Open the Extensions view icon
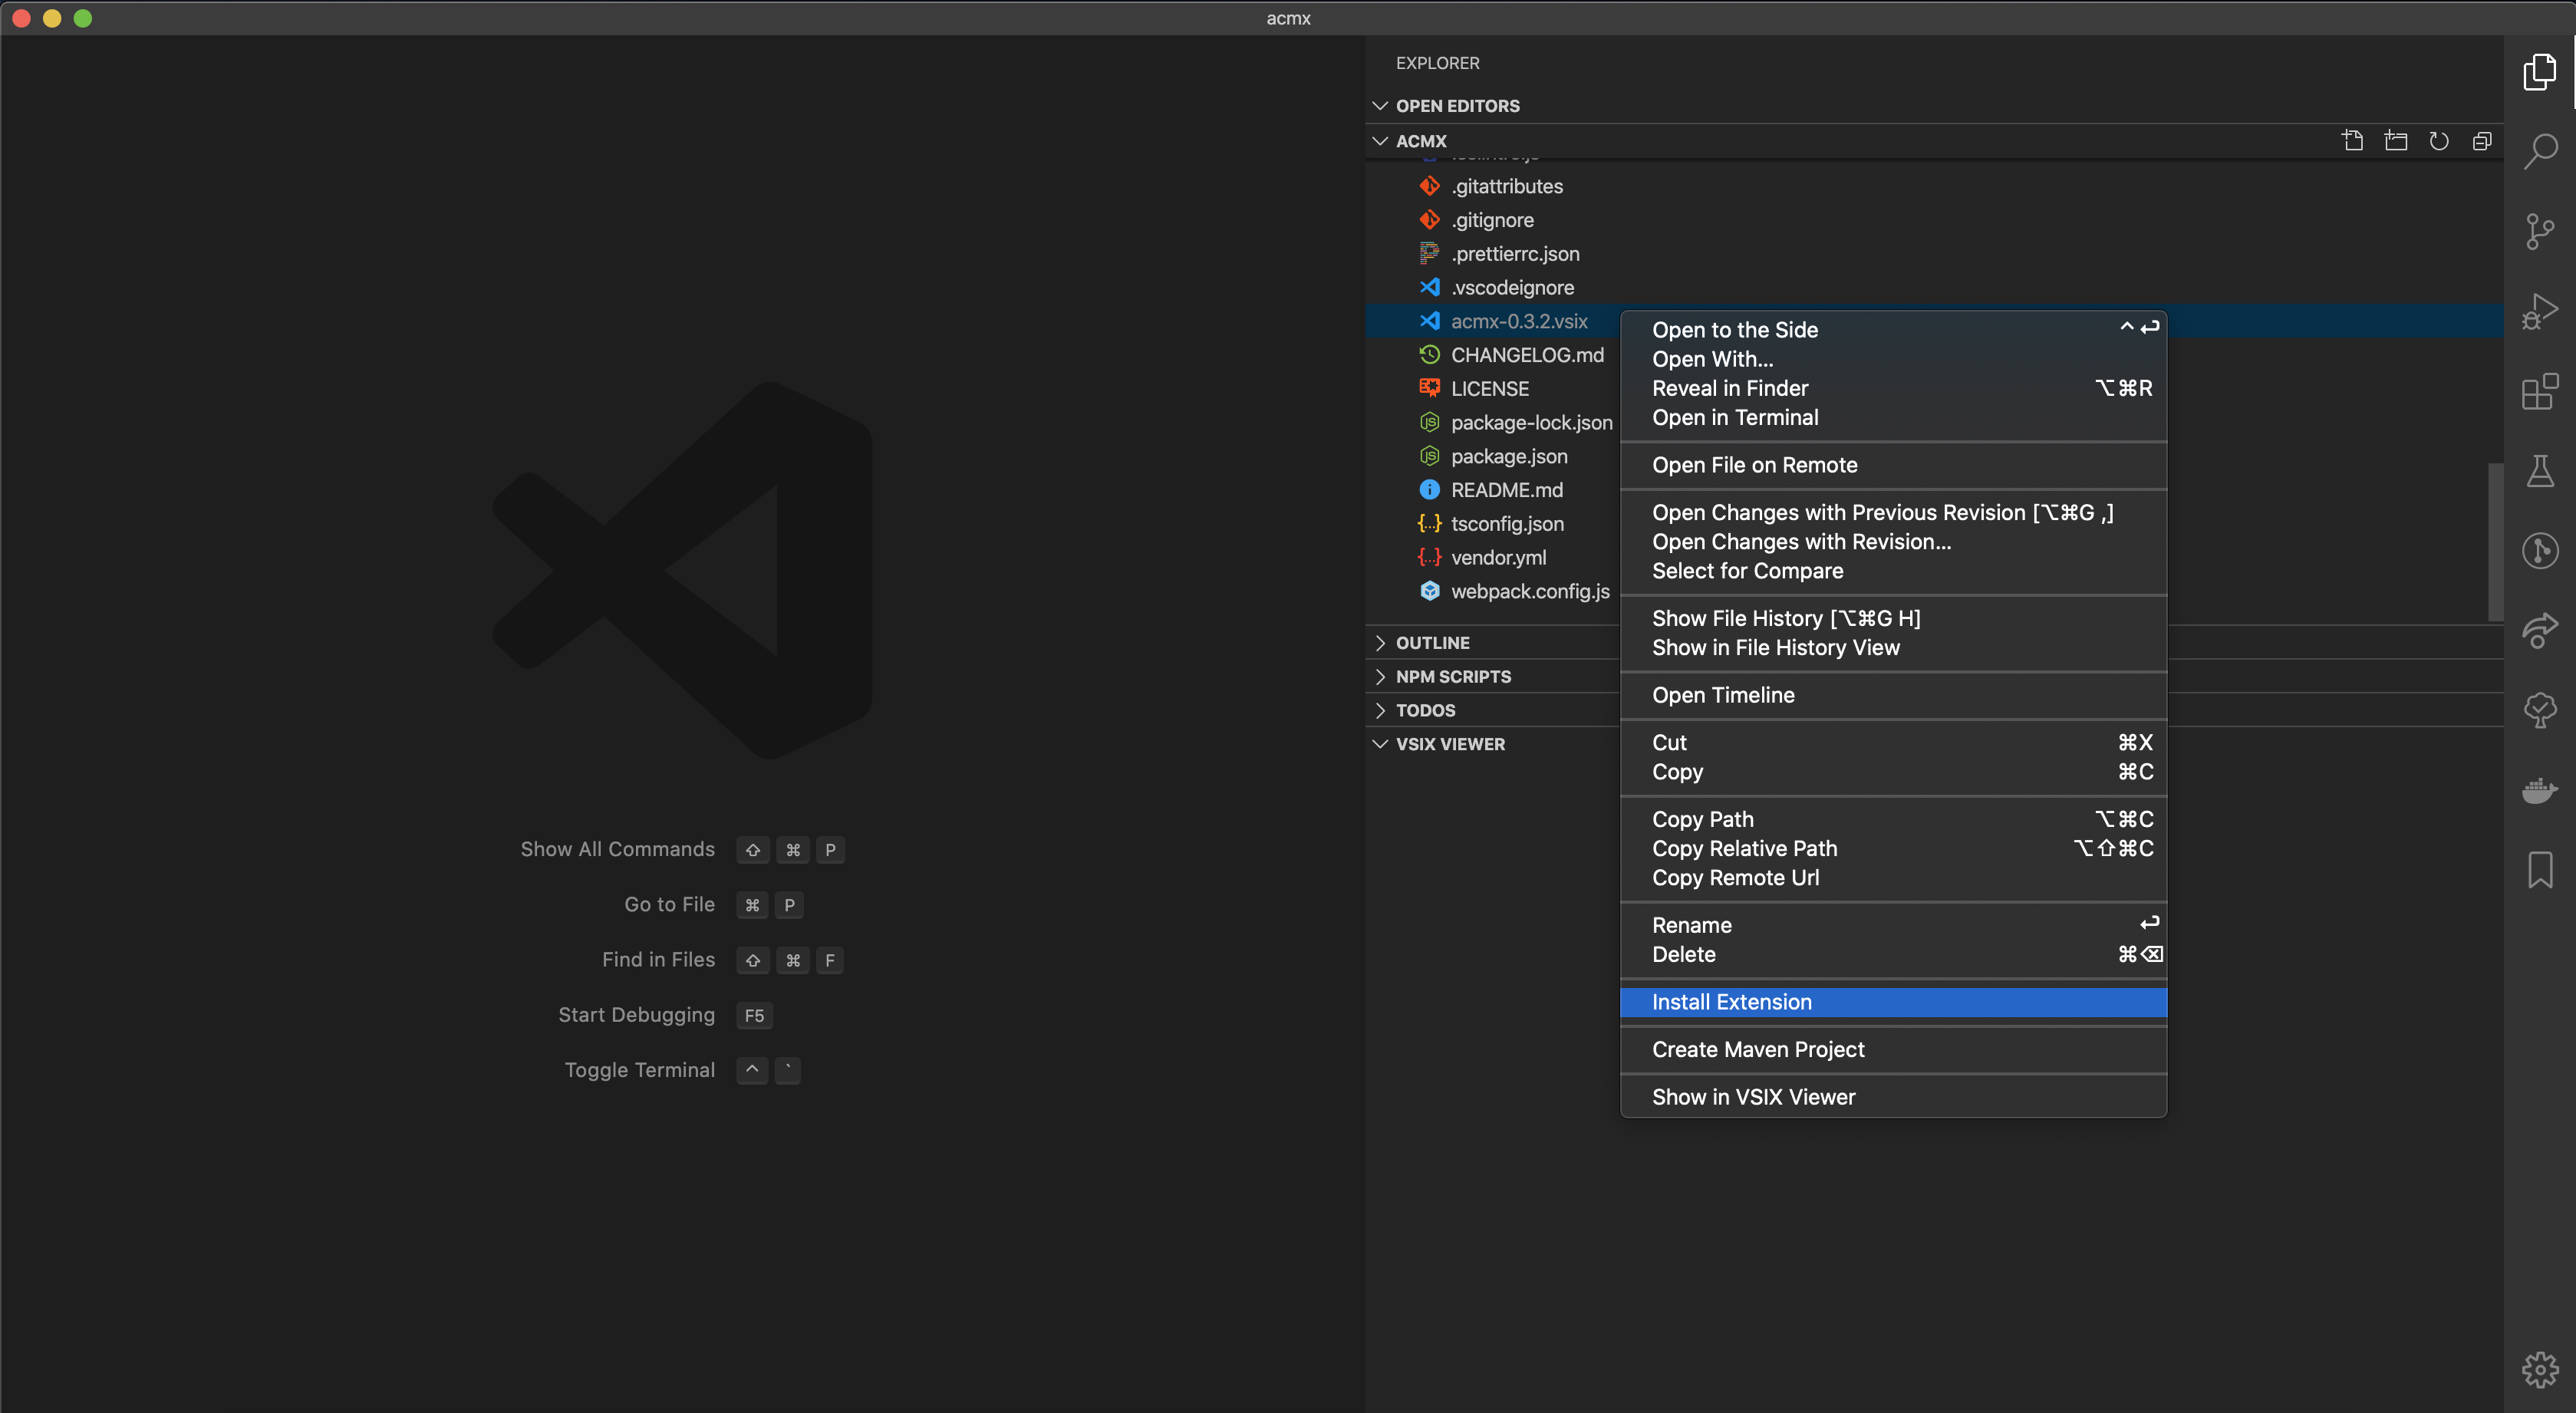 click(2540, 391)
